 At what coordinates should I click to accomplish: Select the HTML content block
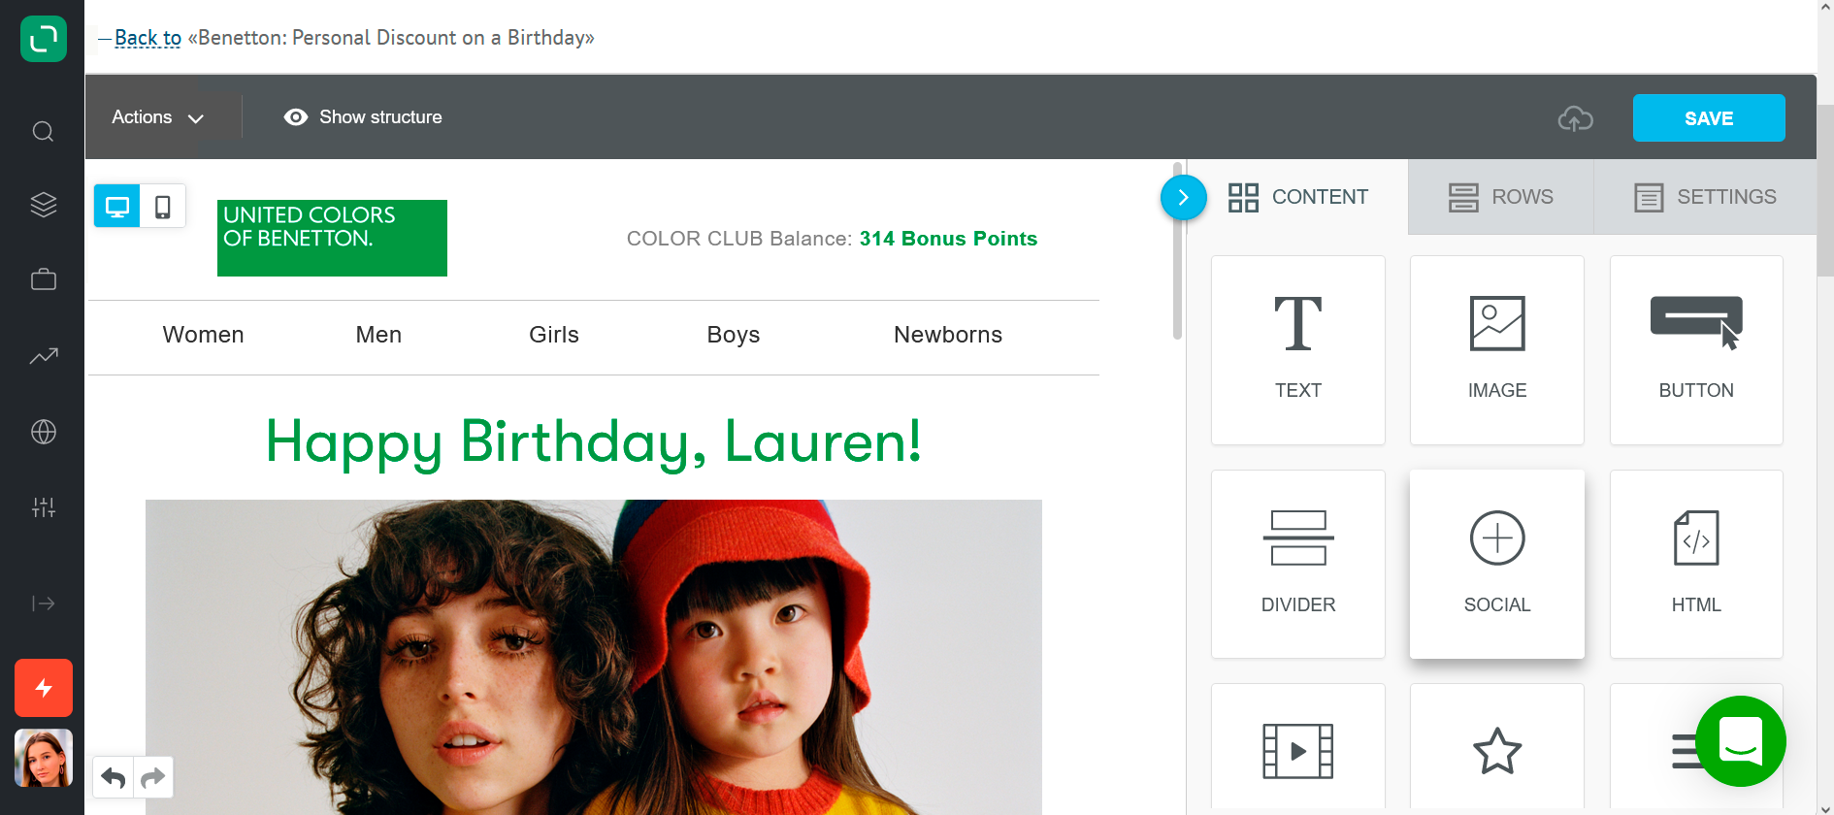click(1696, 565)
